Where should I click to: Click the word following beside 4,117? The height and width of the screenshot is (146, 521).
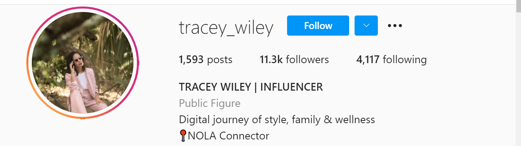coord(405,60)
